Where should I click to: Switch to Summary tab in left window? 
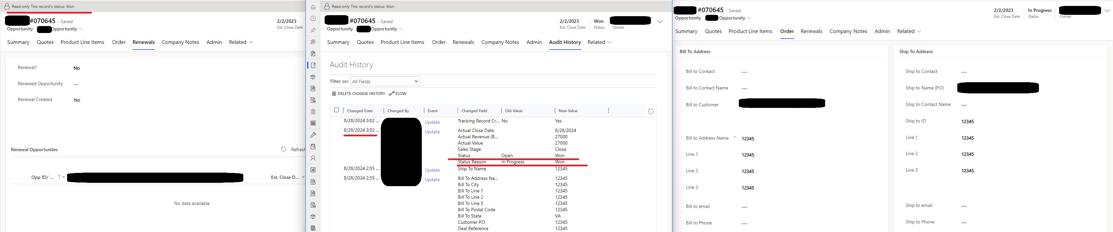coord(18,42)
